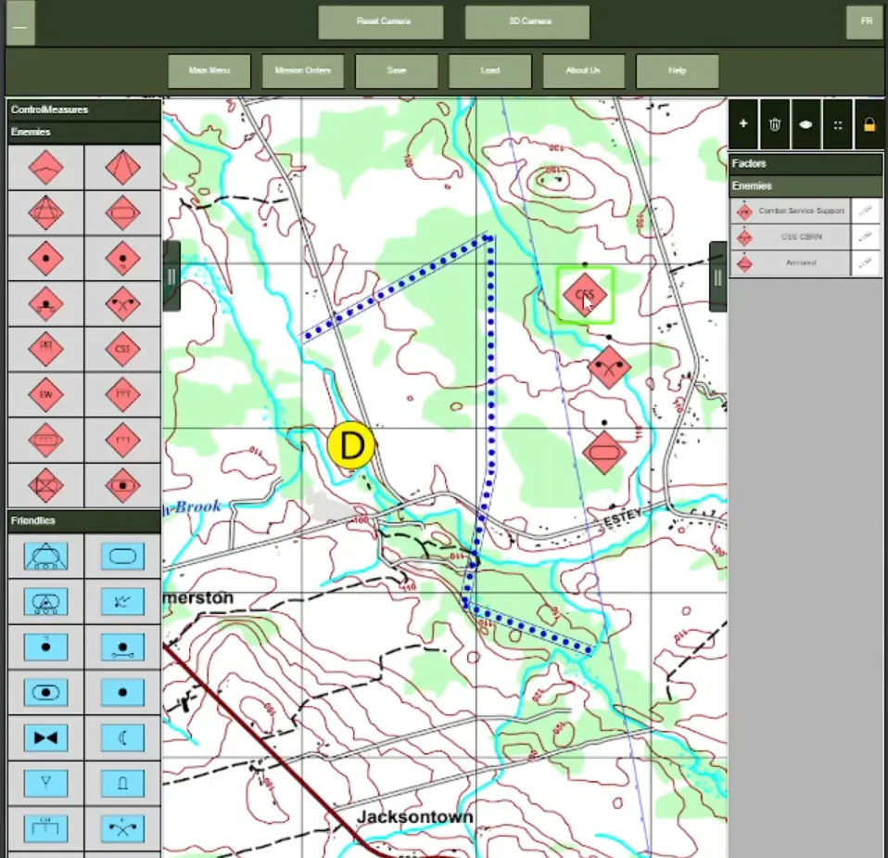Click the minimize dash button at top-left

coord(20,22)
